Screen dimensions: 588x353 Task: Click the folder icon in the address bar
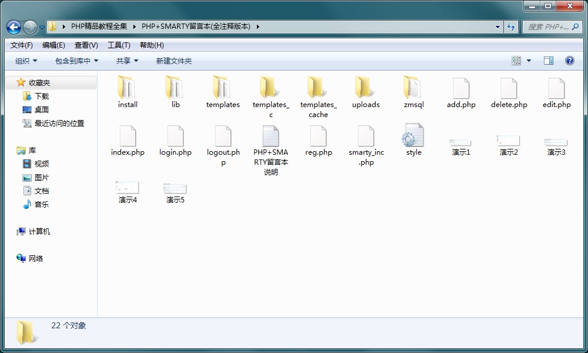pyautogui.click(x=52, y=26)
